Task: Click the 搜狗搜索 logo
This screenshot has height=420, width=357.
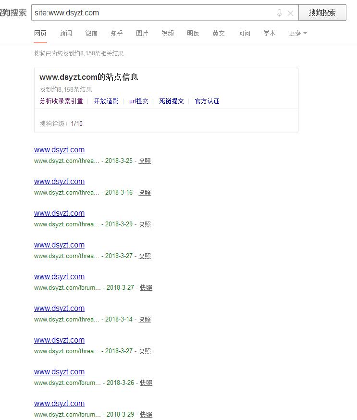Action: coord(13,12)
